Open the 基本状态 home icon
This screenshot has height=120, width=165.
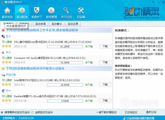tap(7, 10)
